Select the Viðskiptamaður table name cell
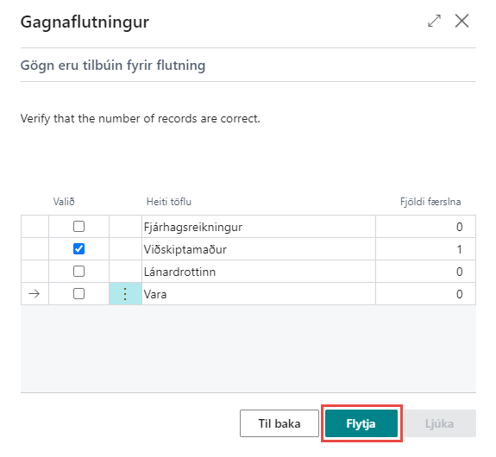Image resolution: width=496 pixels, height=457 pixels. pyautogui.click(x=259, y=249)
